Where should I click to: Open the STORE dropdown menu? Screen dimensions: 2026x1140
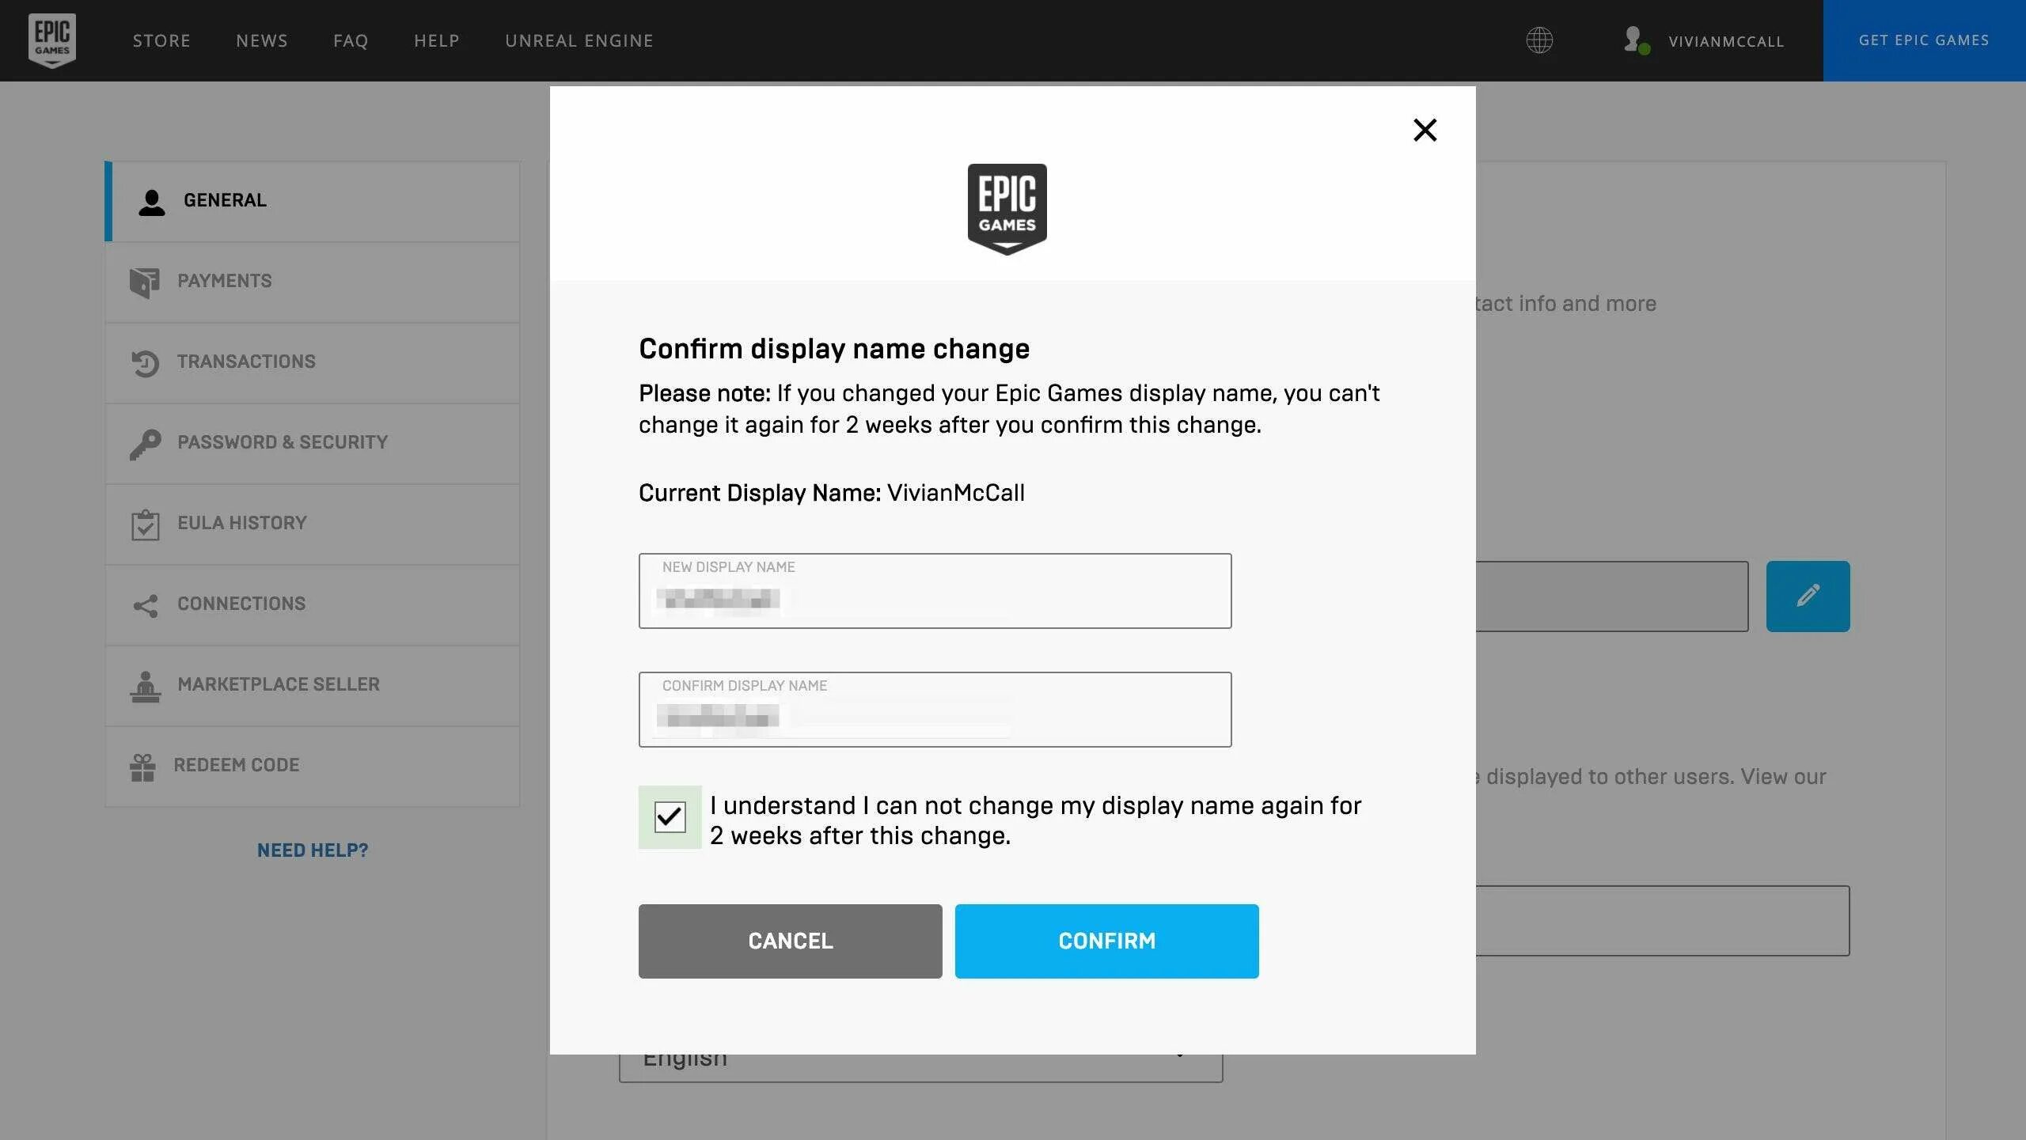161,40
